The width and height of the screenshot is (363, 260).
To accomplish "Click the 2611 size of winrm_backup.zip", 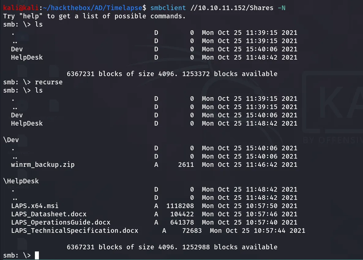I will (186, 165).
